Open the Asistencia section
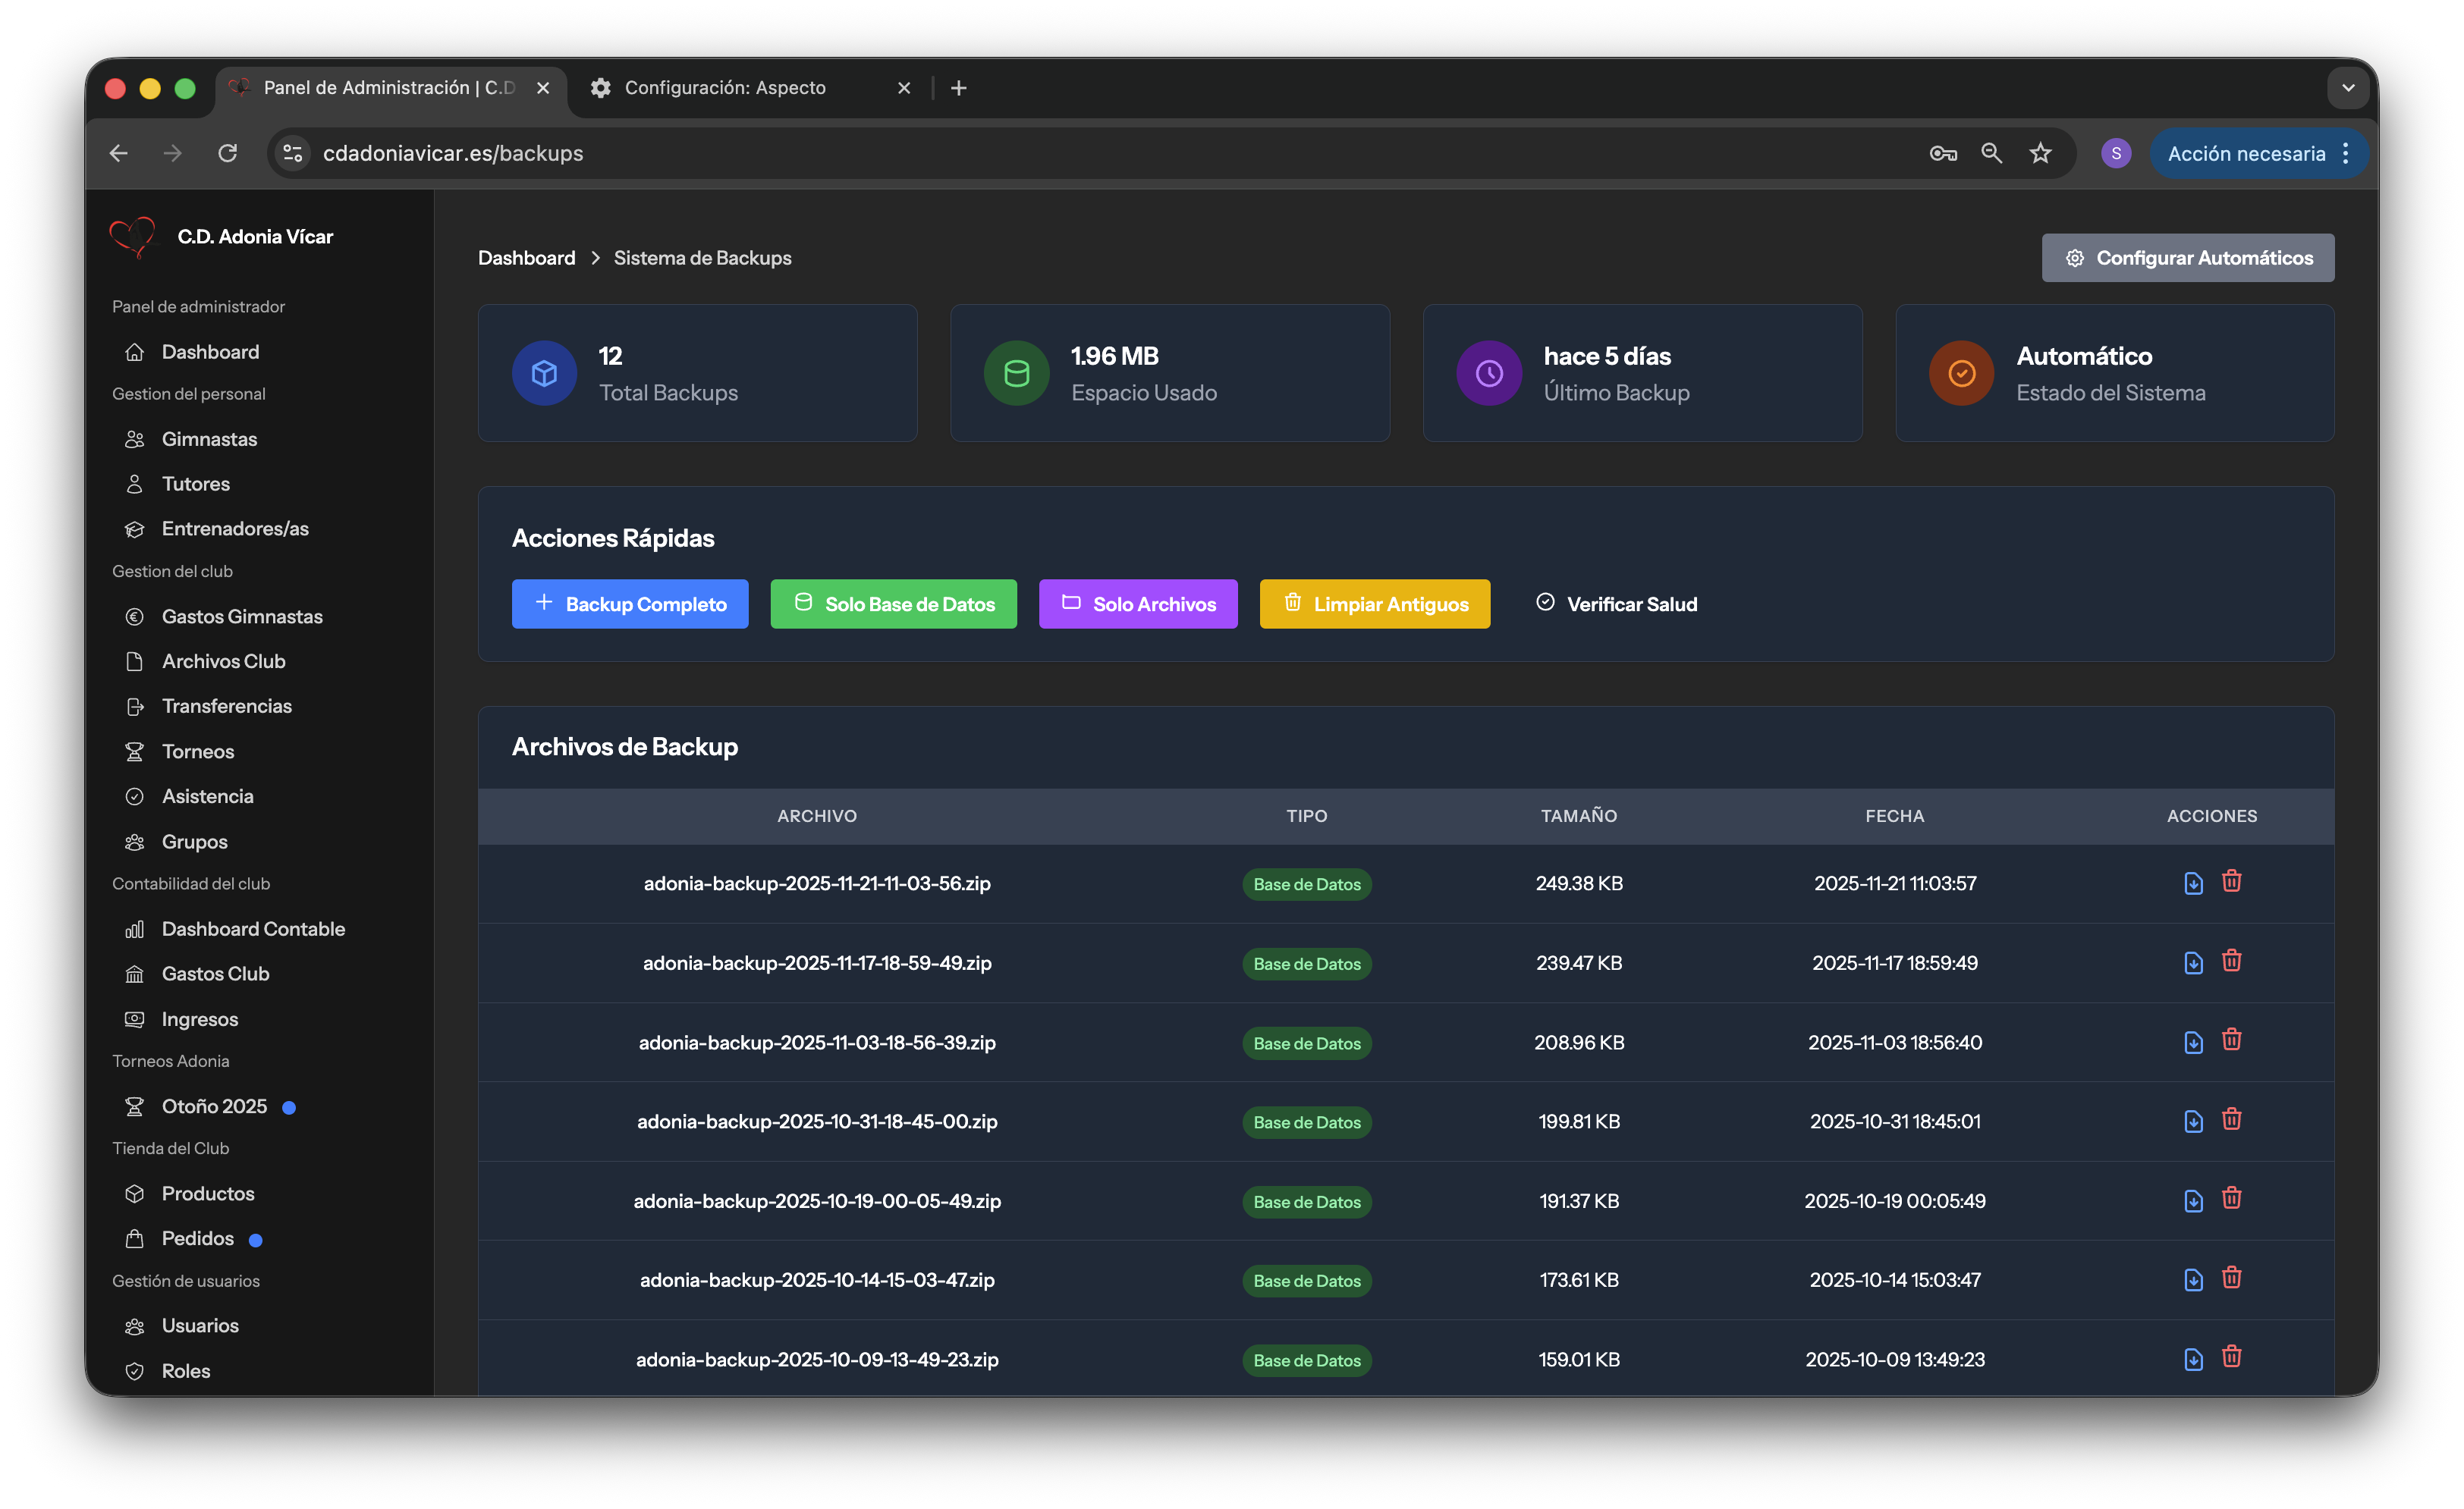 (208, 795)
